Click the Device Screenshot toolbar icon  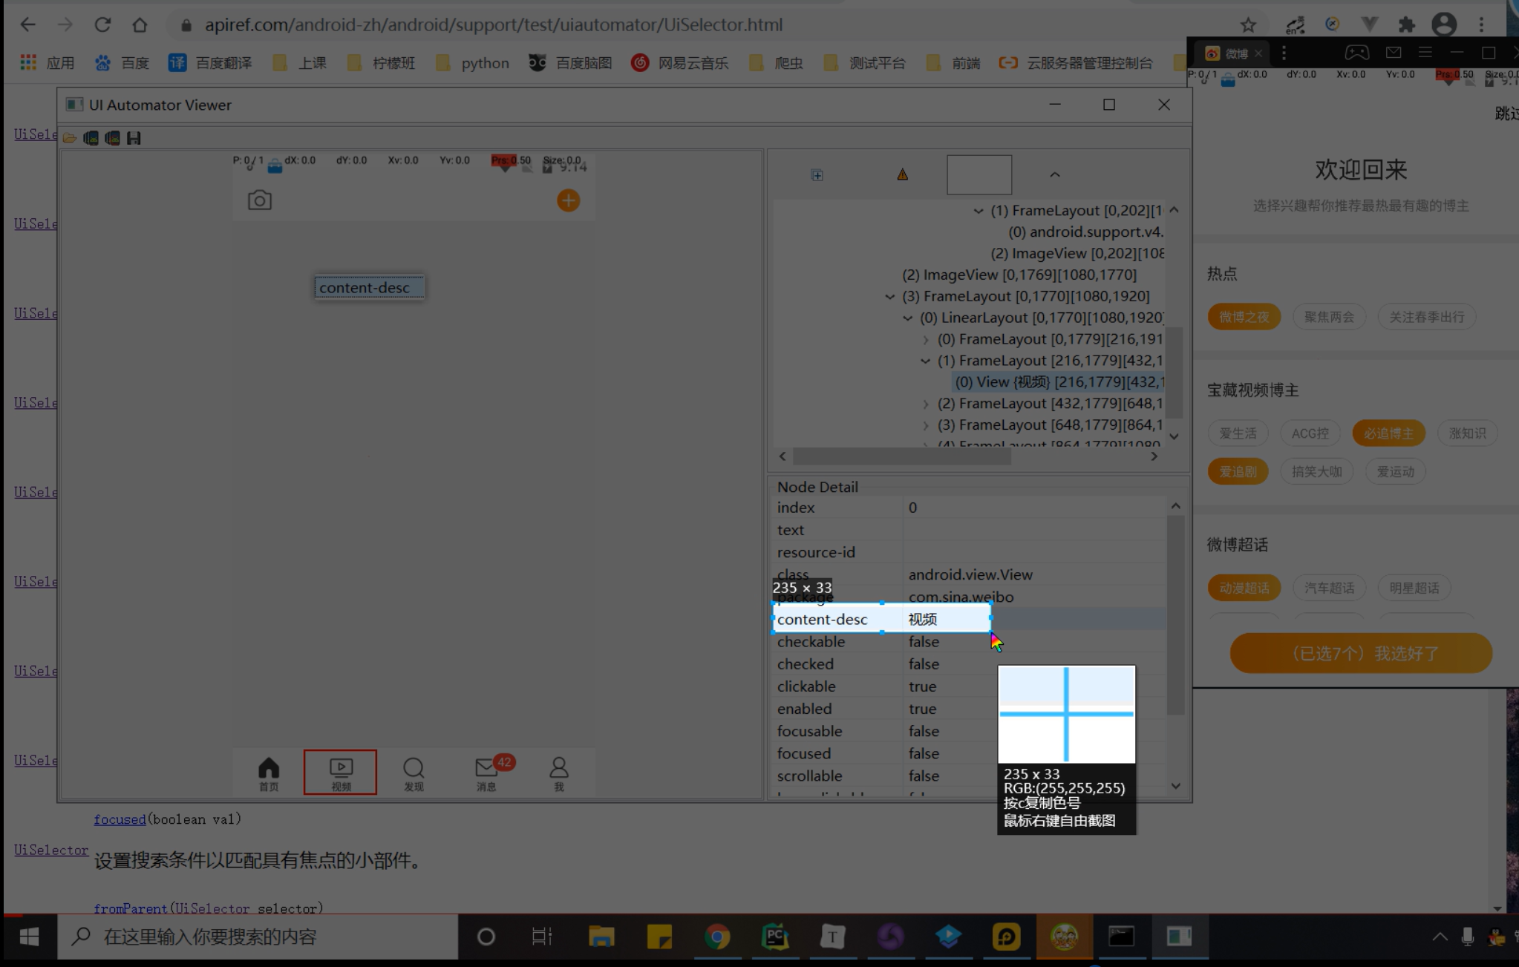[x=91, y=138]
